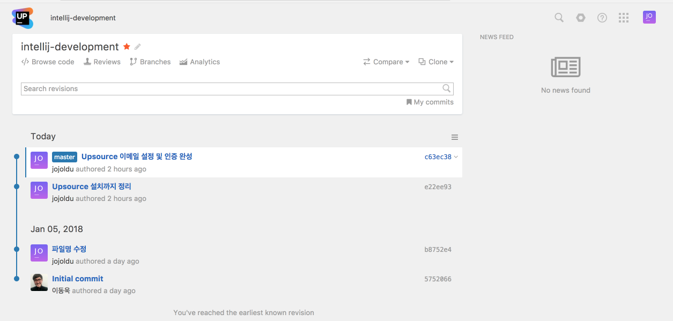This screenshot has height=321, width=673.
Task: Click graph node of commit c63ec38
Action: [17, 156]
